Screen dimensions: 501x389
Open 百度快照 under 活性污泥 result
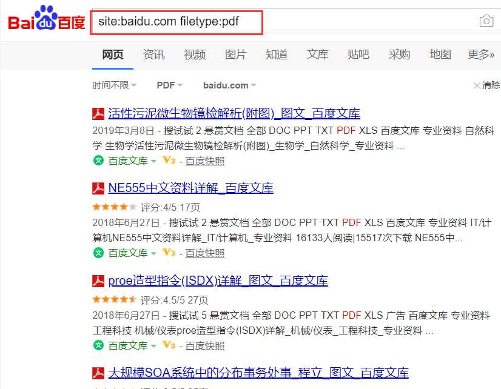click(205, 161)
